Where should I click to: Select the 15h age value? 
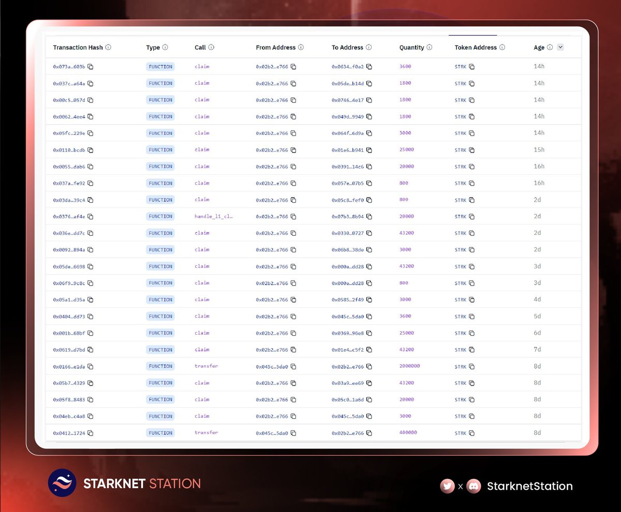tap(539, 150)
